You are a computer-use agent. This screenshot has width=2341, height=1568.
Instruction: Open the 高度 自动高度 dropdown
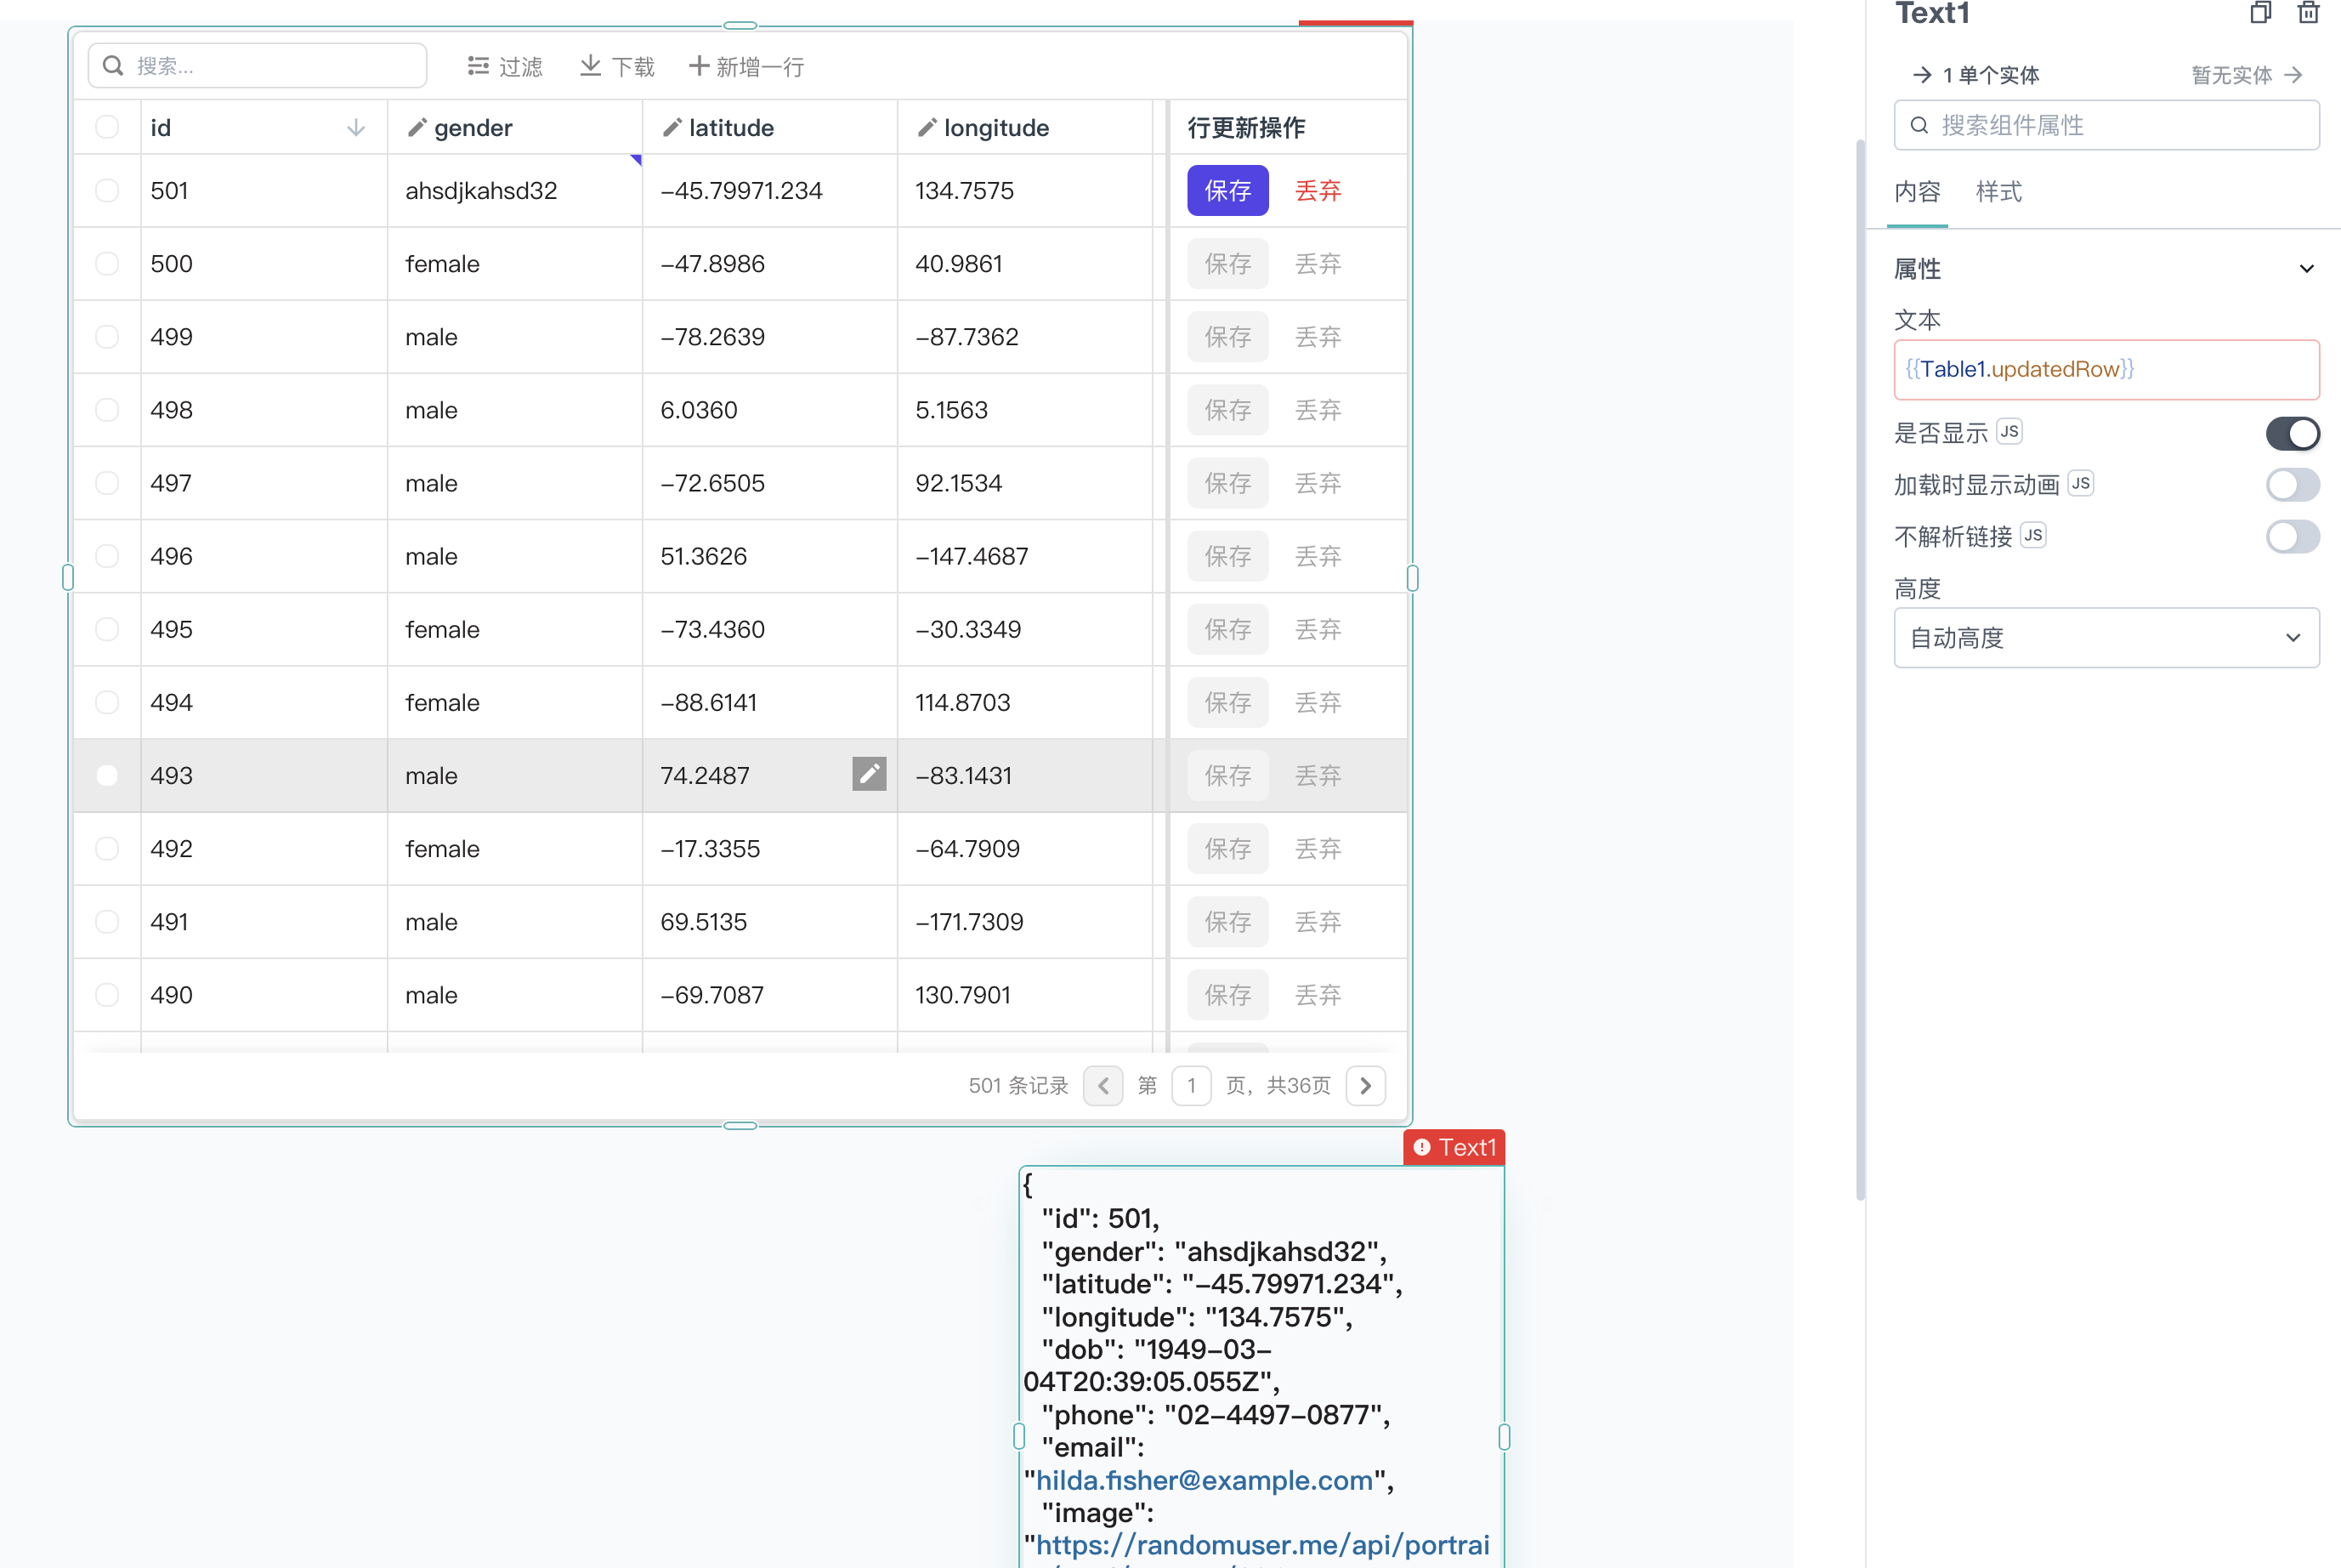tap(2106, 637)
